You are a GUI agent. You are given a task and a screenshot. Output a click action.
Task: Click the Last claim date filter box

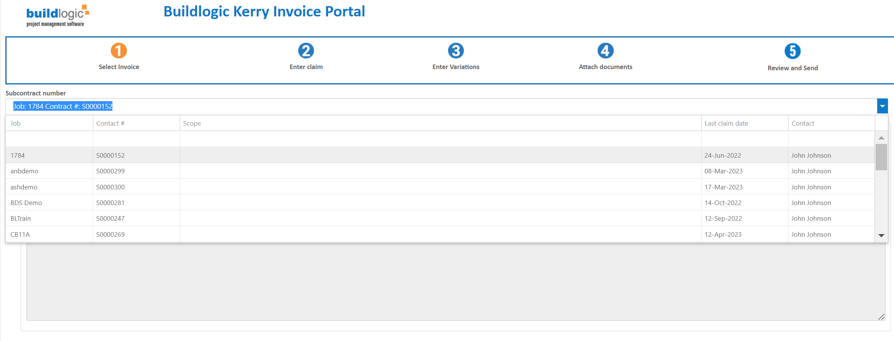click(745, 139)
